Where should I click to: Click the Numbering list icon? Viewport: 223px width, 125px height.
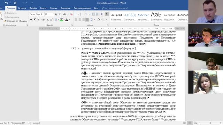(82, 14)
